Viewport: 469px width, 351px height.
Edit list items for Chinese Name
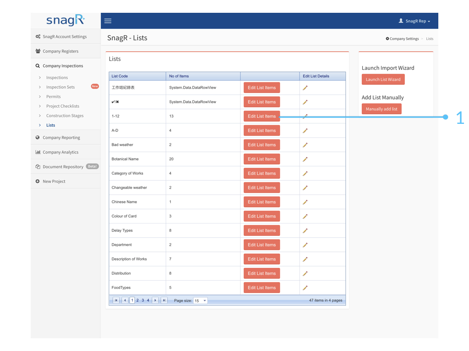tap(262, 202)
